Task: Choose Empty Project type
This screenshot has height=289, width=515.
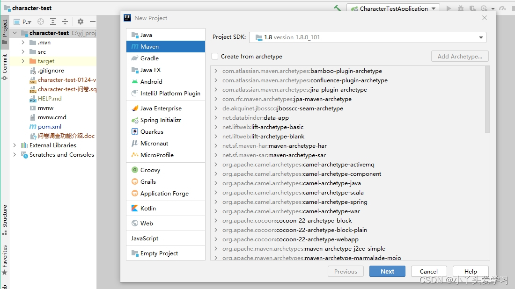Action: pos(166,253)
